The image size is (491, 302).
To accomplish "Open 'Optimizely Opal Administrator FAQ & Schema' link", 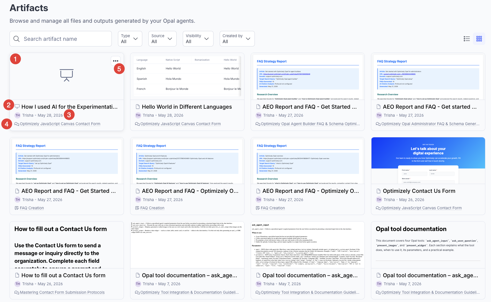I will click(x=430, y=124).
